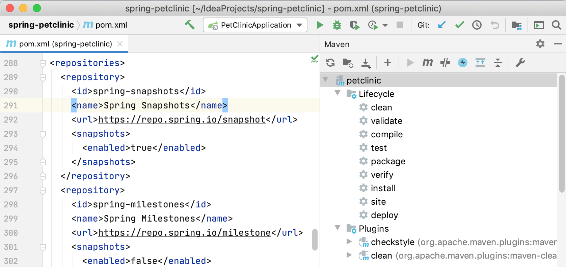This screenshot has width=566, height=267.
Task: Fold the repository tag at line 289
Action: click(43, 77)
